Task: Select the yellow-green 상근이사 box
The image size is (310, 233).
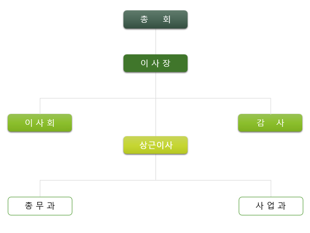Action: [x=156, y=145]
